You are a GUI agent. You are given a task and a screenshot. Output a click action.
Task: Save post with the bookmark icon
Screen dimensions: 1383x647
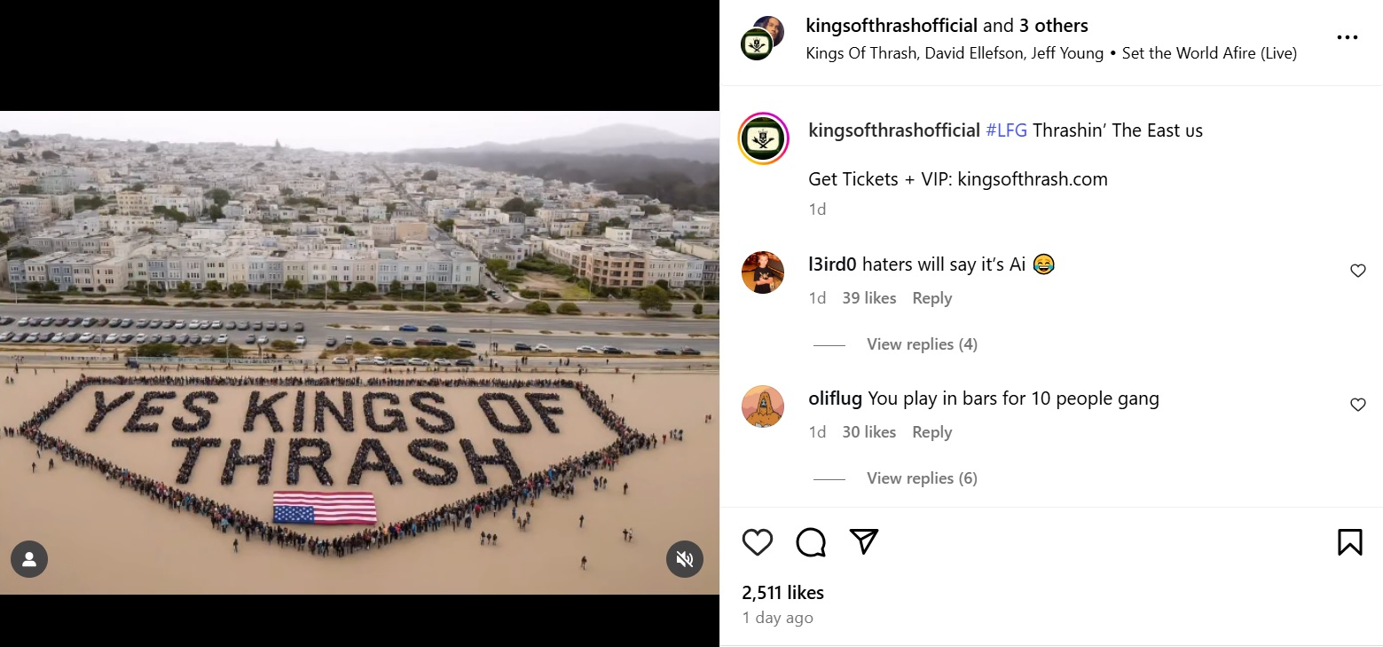(x=1349, y=541)
